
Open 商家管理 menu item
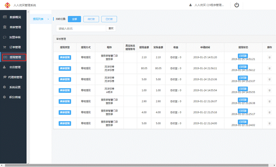click(13, 27)
